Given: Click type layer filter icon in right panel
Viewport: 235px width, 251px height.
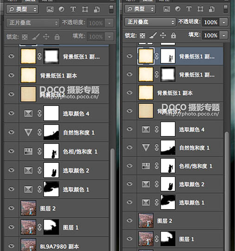Looking at the screenshot, I should (x=189, y=9).
